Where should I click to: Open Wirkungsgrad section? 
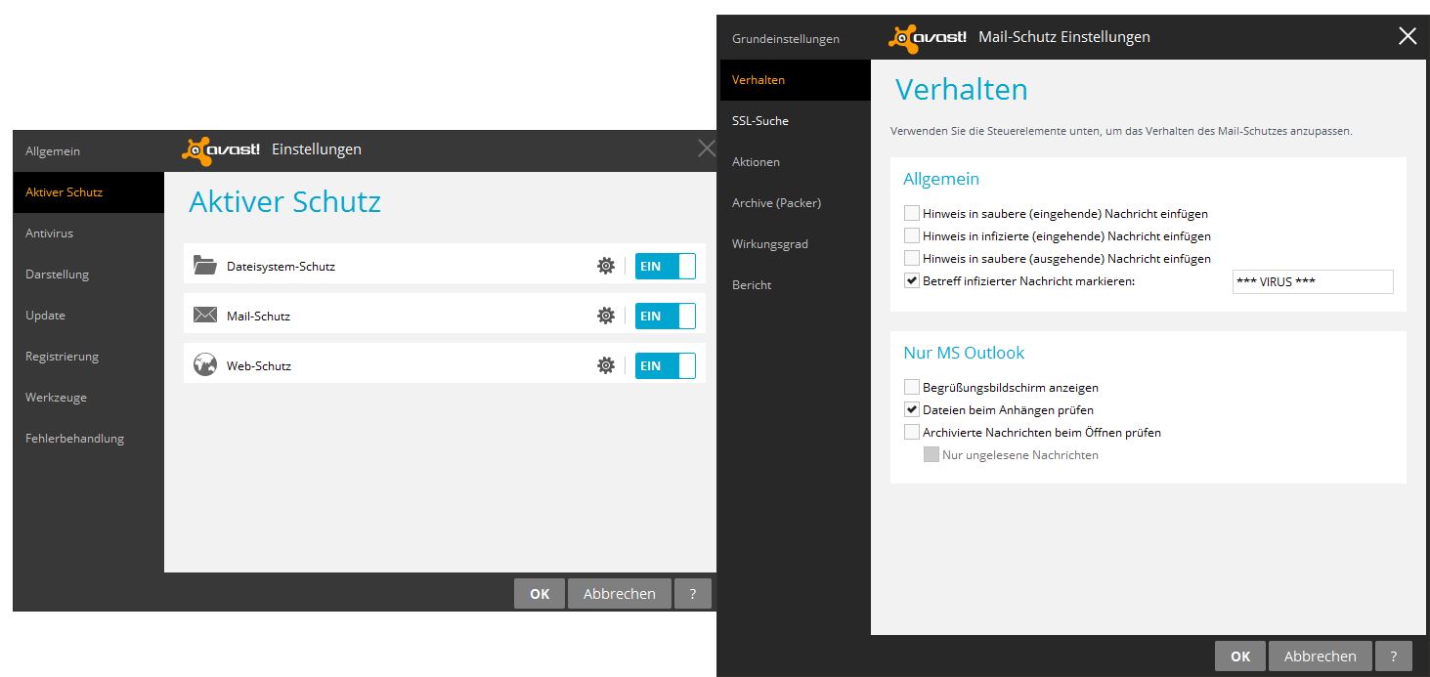click(795, 244)
